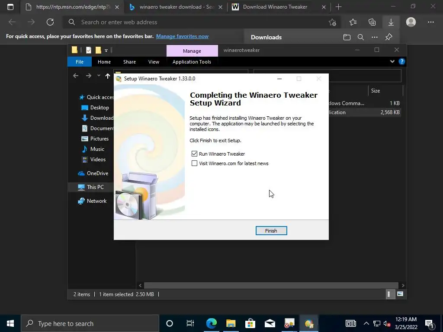The width and height of the screenshot is (443, 332).
Task: Click Explorer horizontal scrollbar
Action: coord(271,285)
